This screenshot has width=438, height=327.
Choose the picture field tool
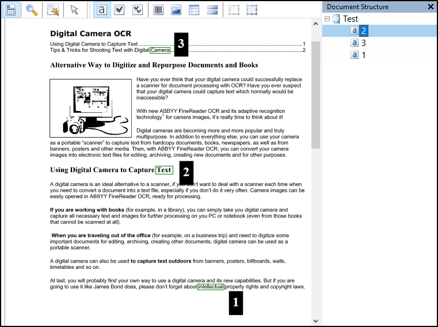pyautogui.click(x=176, y=10)
